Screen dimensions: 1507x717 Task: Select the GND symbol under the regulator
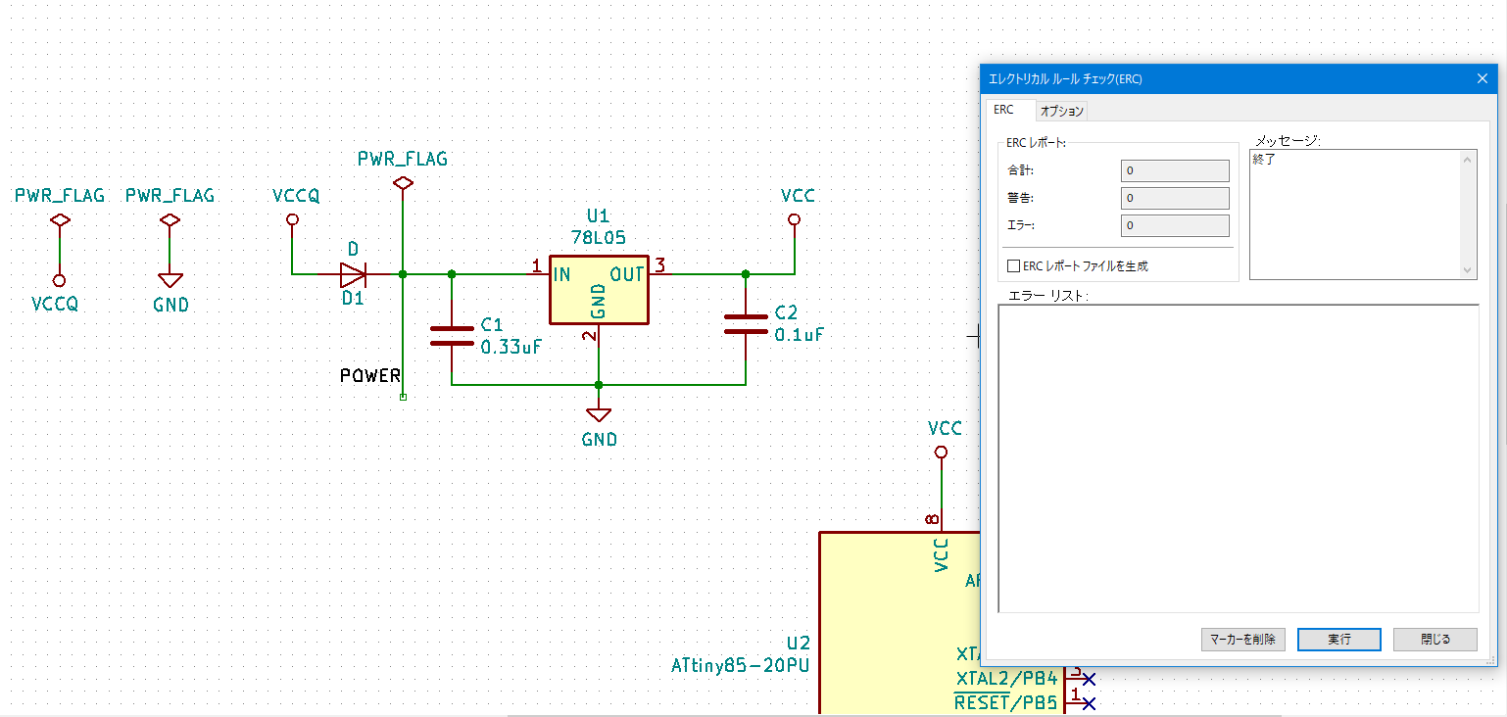coord(599,414)
